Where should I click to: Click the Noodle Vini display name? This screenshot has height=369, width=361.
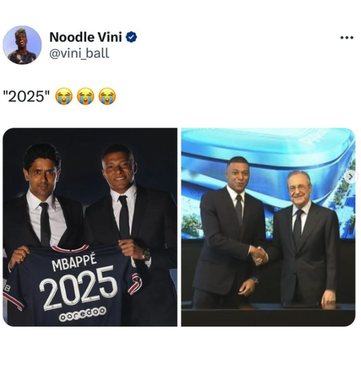tap(85, 37)
